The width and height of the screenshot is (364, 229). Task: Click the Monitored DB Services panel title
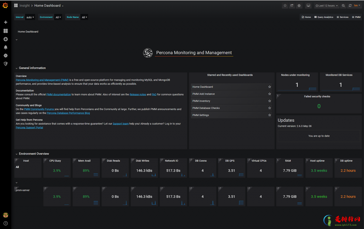(x=339, y=75)
